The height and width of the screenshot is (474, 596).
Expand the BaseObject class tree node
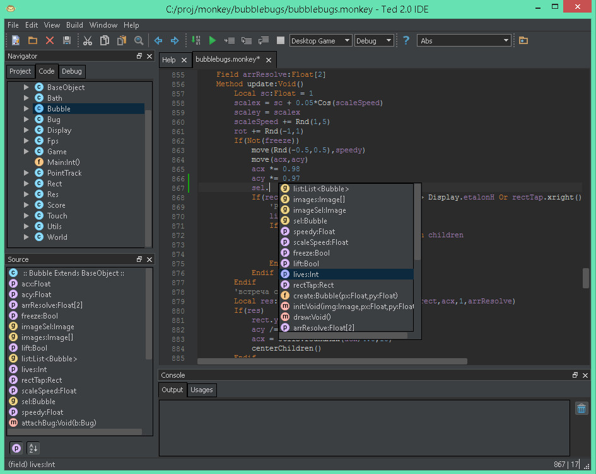pyautogui.click(x=26, y=87)
